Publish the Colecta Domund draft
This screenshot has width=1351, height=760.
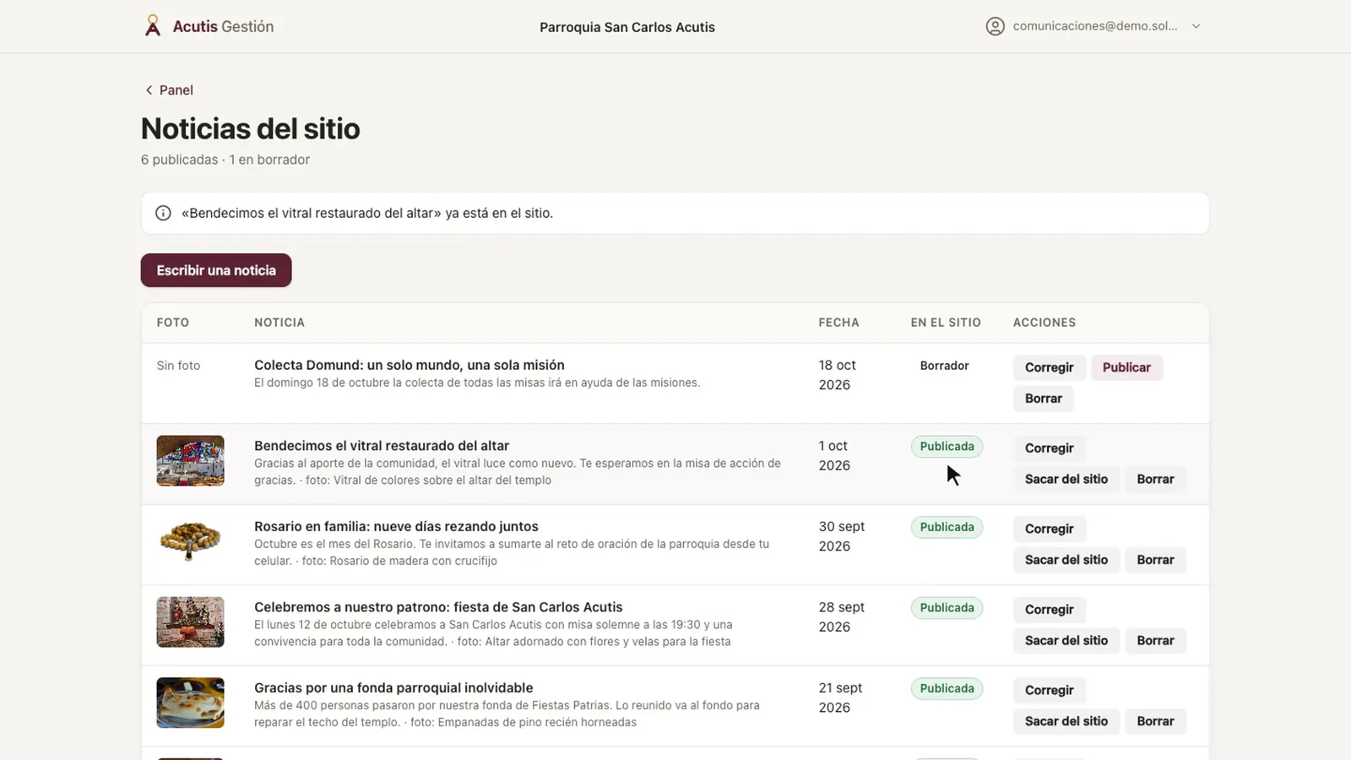tap(1126, 367)
